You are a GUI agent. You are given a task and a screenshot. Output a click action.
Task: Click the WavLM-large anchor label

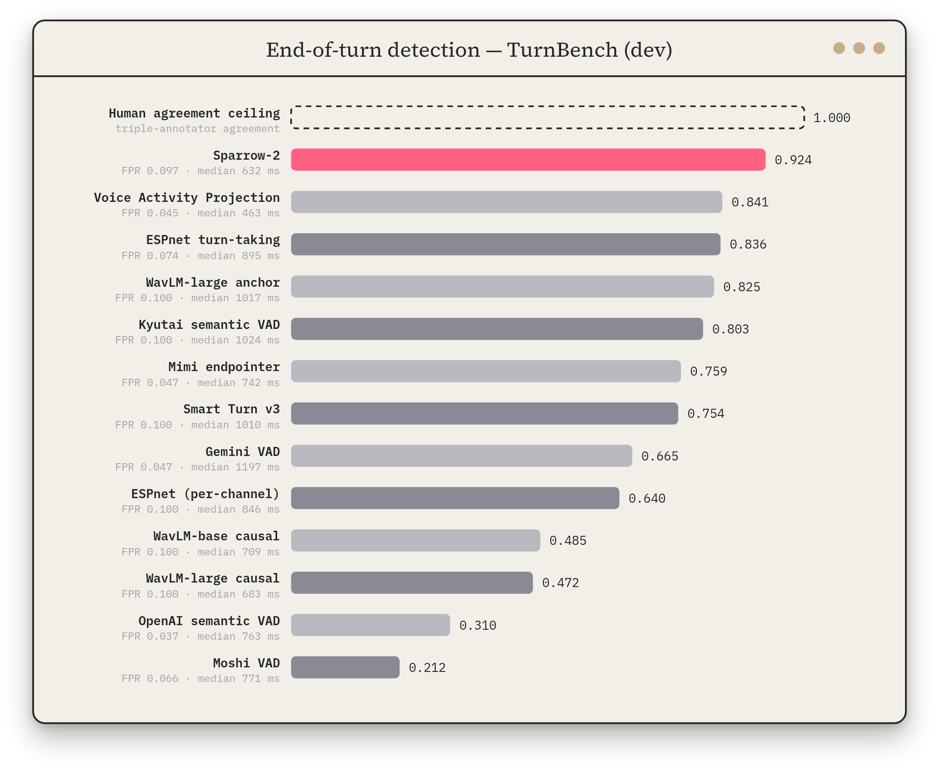click(213, 282)
